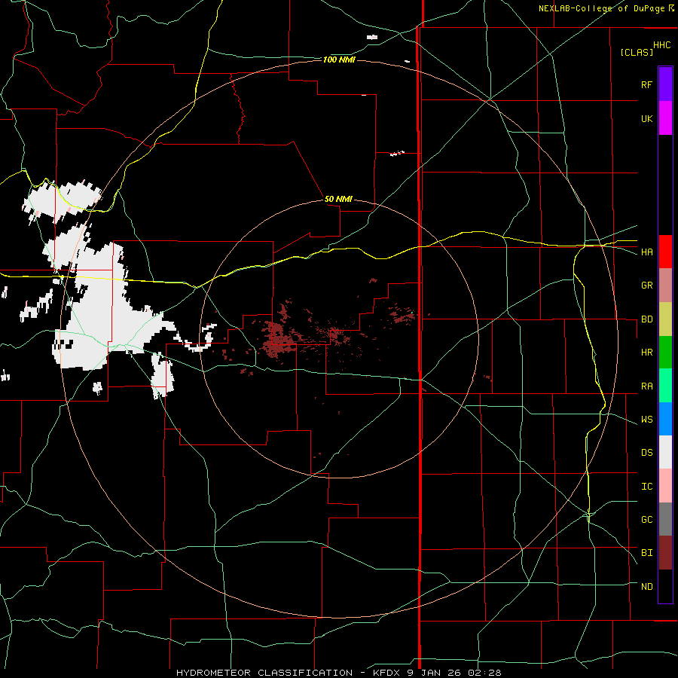
Task: Click the WS blue legend swatch
Action: [665, 419]
